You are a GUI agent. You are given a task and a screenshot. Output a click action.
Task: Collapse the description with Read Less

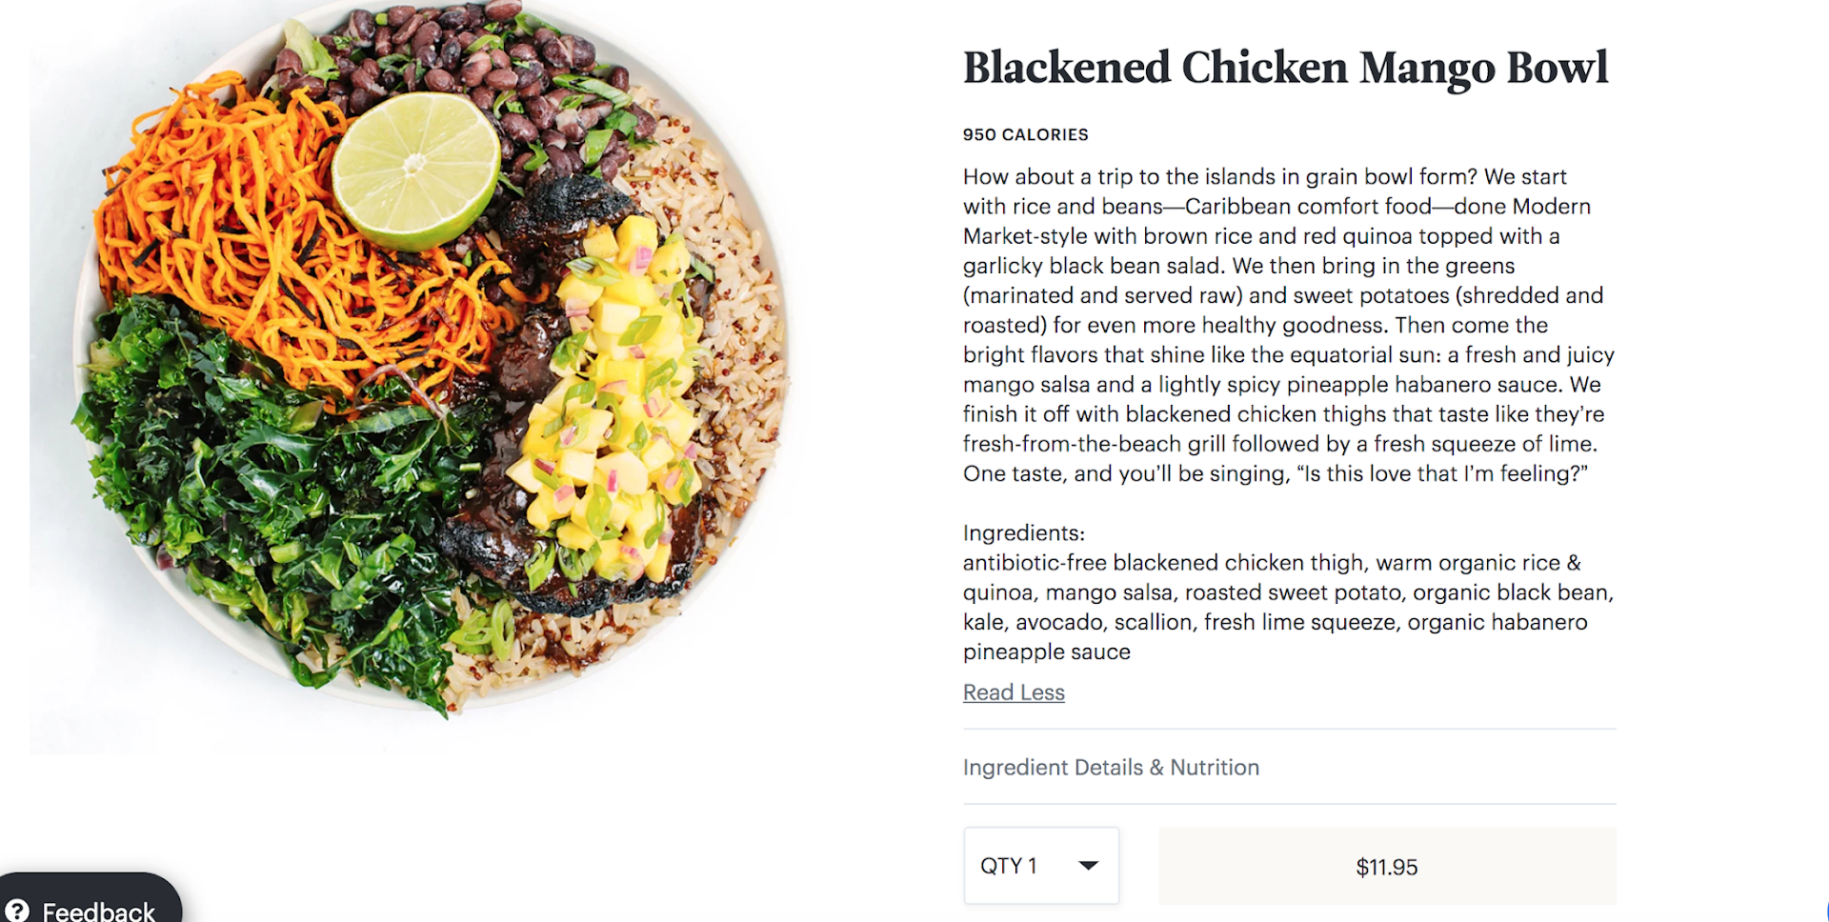point(1014,692)
